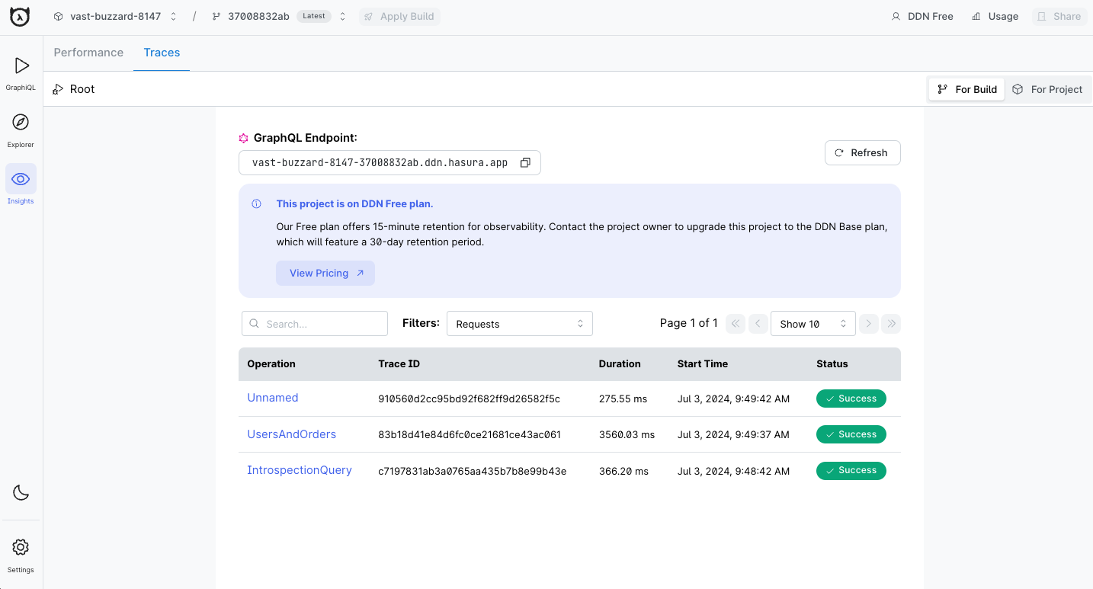Click the Latest build badge
1093x589 pixels.
pos(313,16)
